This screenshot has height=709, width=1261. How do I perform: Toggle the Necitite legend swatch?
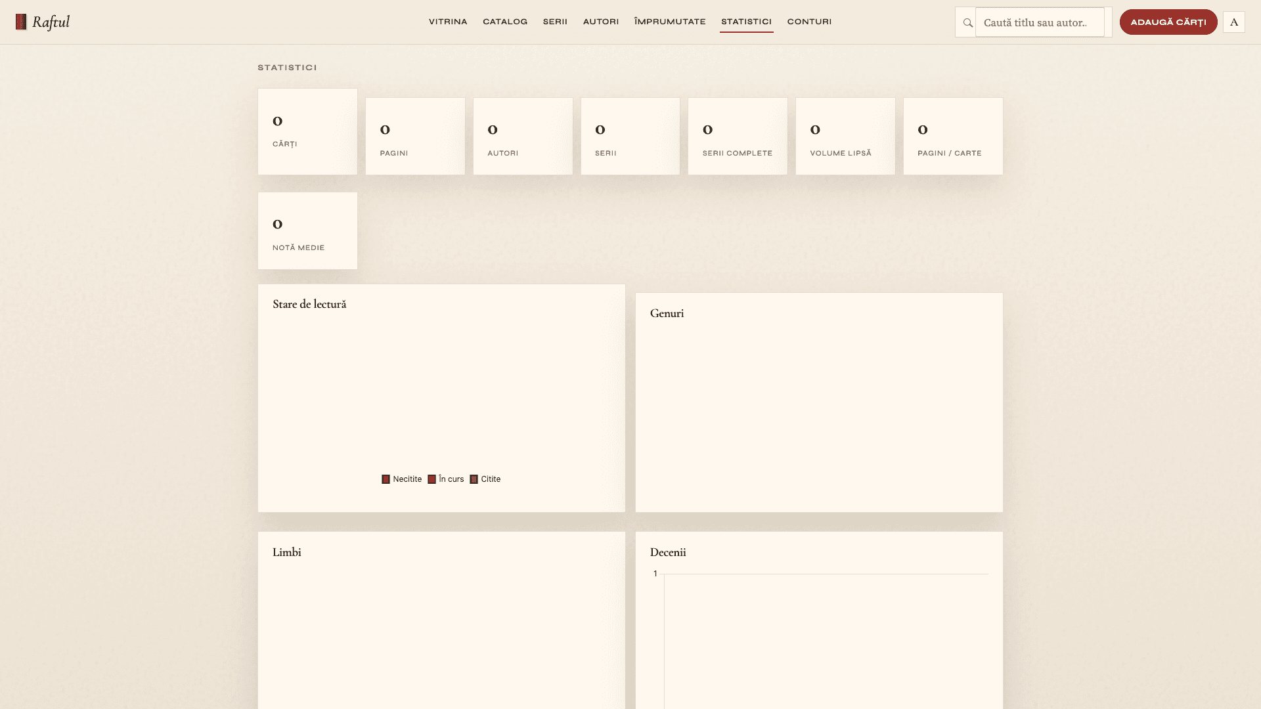tap(386, 479)
